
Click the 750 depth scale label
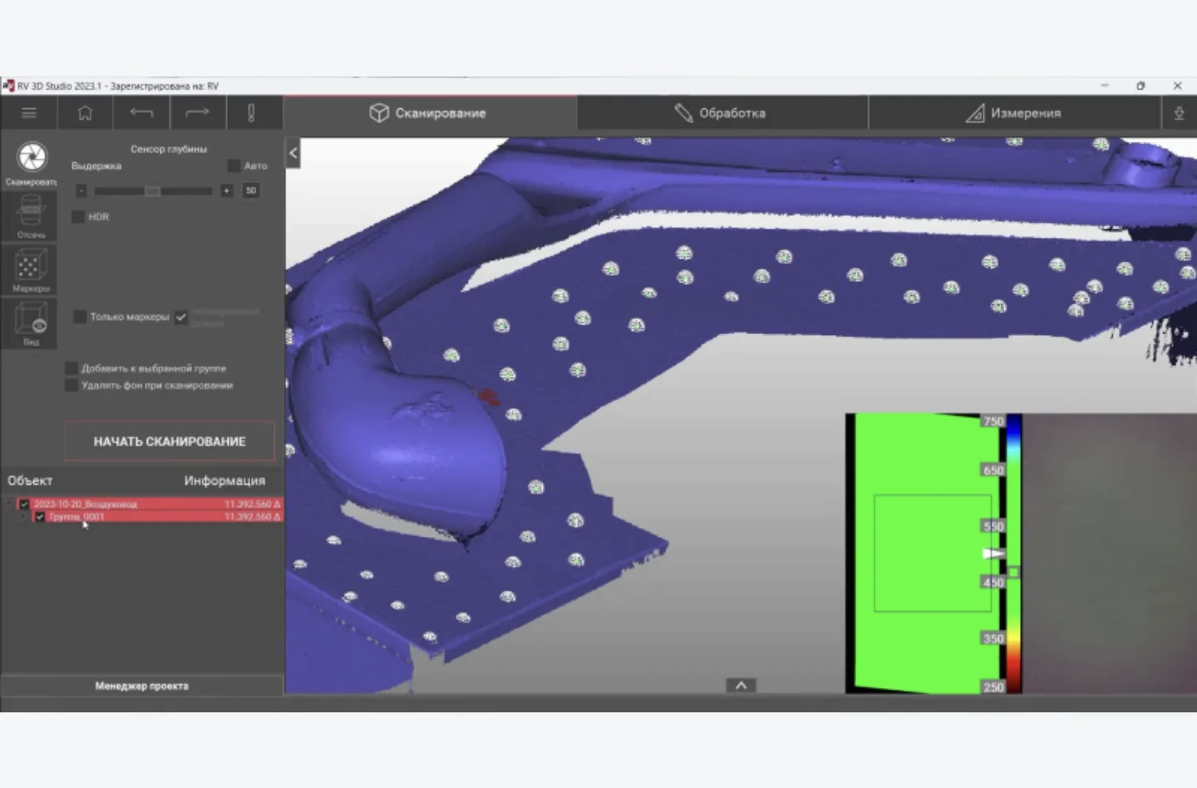[x=993, y=421]
